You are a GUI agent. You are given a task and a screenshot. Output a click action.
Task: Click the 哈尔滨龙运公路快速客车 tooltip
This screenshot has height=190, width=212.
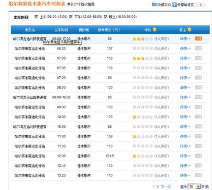[62, 42]
